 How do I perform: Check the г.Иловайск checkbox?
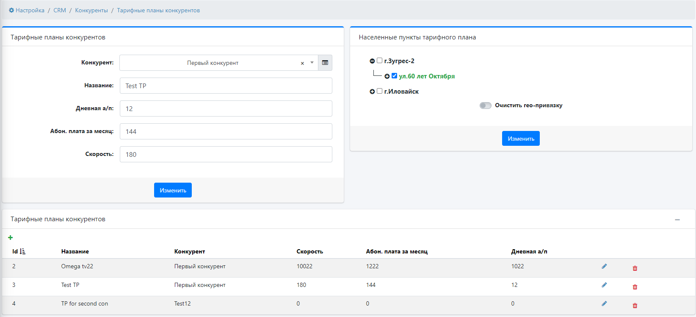coord(380,91)
